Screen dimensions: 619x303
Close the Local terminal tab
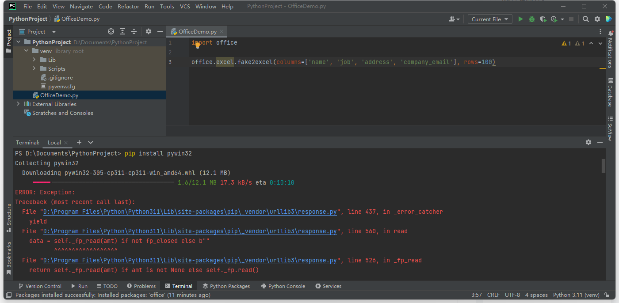[66, 143]
